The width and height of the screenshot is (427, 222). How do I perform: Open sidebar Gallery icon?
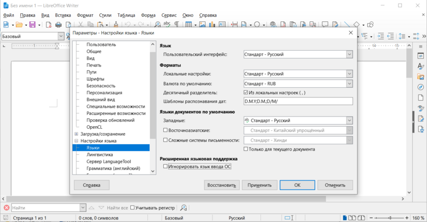coord(421,77)
